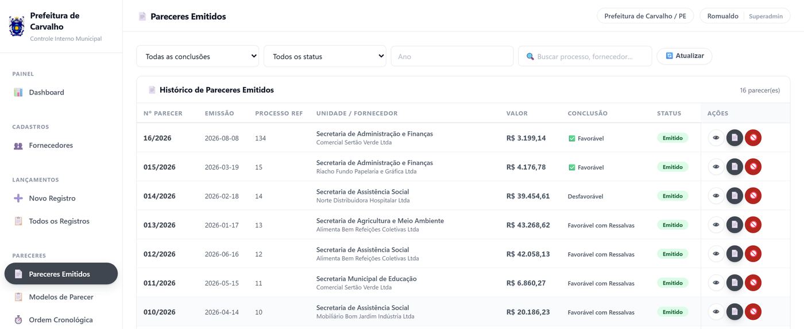View parecer 16/2026 with eye icon
Image resolution: width=804 pixels, height=329 pixels.
click(716, 138)
